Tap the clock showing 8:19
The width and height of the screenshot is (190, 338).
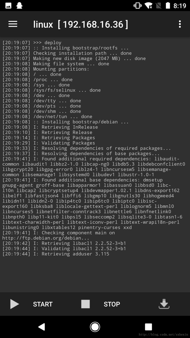[x=180, y=6]
